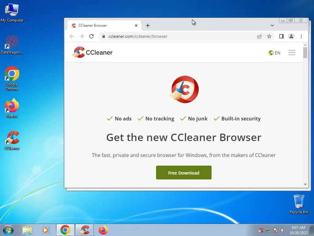This screenshot has width=314, height=236.
Task: Click the CCleaner logo in page header
Action: click(92, 52)
